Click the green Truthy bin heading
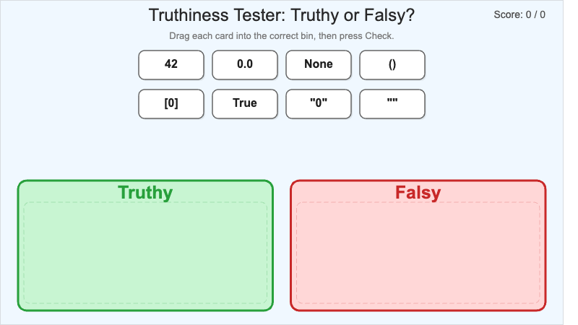 145,193
